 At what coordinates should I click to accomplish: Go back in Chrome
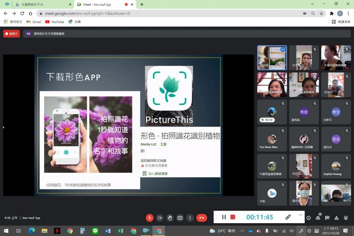click(6, 14)
